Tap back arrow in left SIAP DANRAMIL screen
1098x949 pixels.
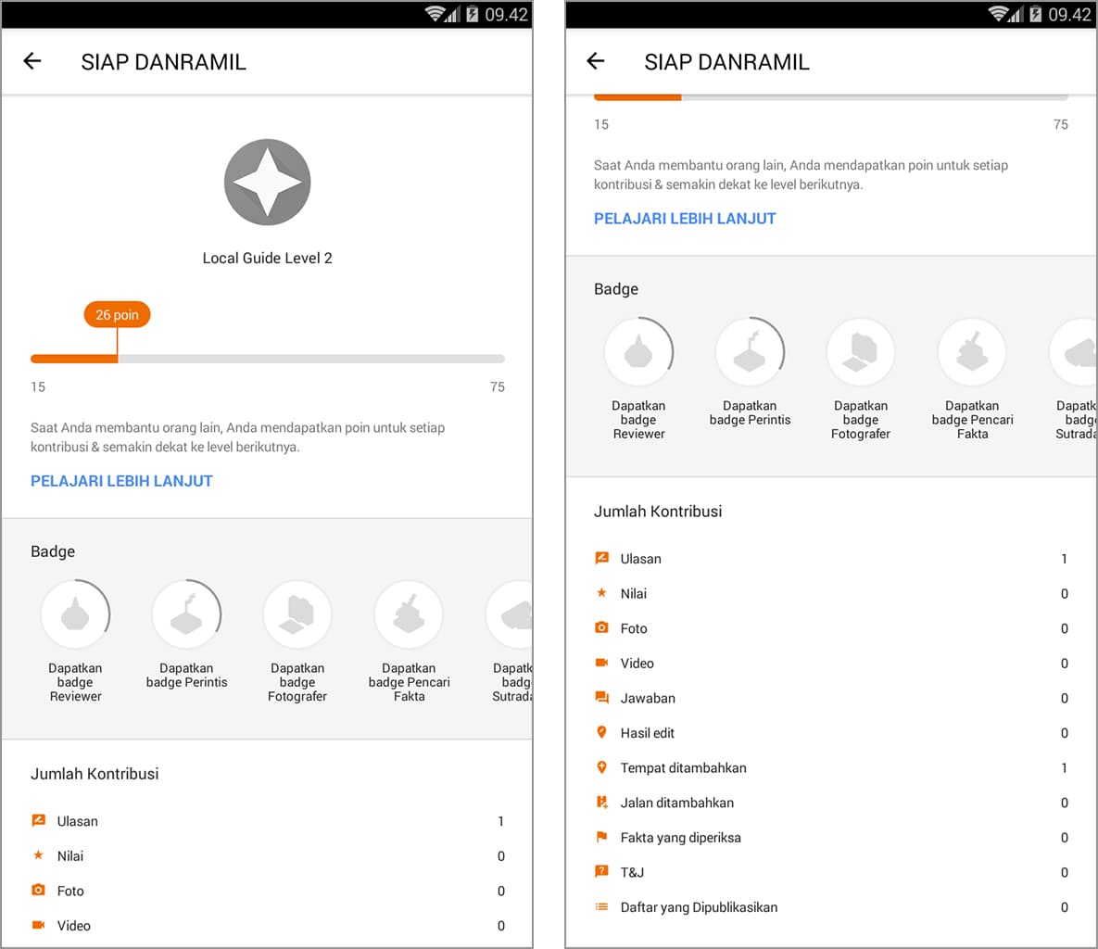[x=32, y=62]
